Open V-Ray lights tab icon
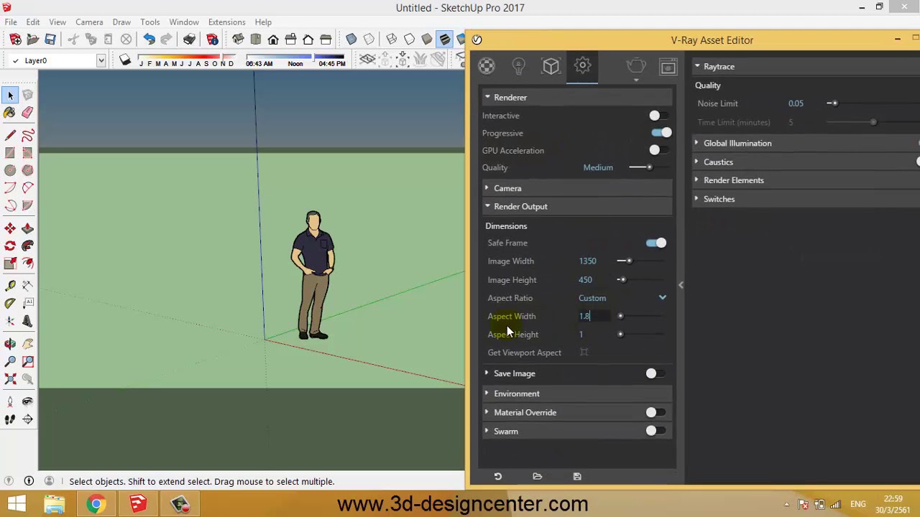 (518, 66)
